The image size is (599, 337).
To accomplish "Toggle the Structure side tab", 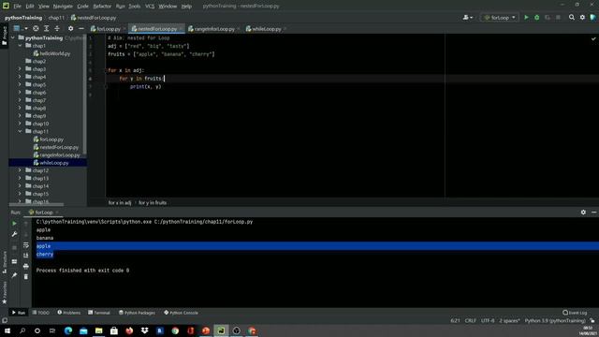I will point(4,262).
